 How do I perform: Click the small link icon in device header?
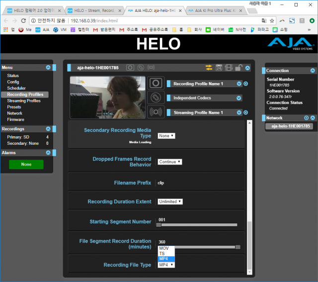[x=140, y=68]
